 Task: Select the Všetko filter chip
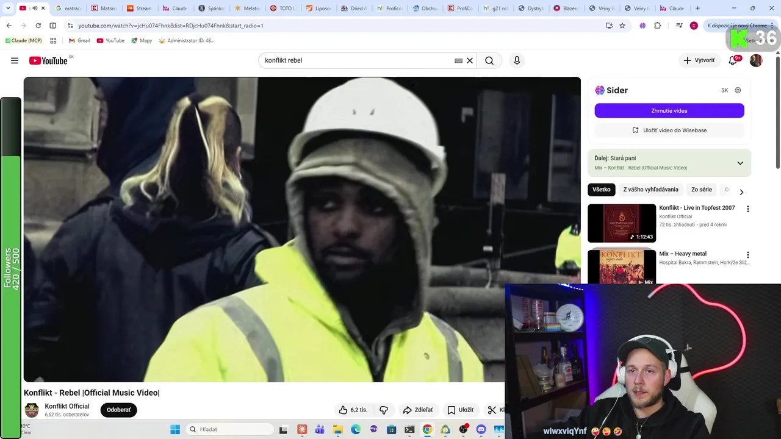(x=601, y=190)
